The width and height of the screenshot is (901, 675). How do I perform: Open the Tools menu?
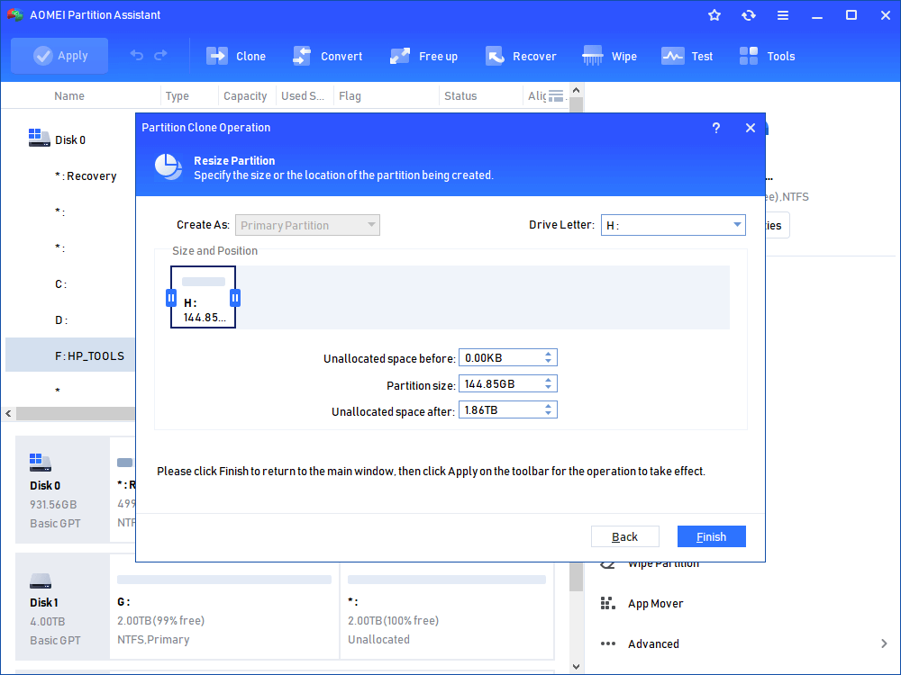coord(767,56)
